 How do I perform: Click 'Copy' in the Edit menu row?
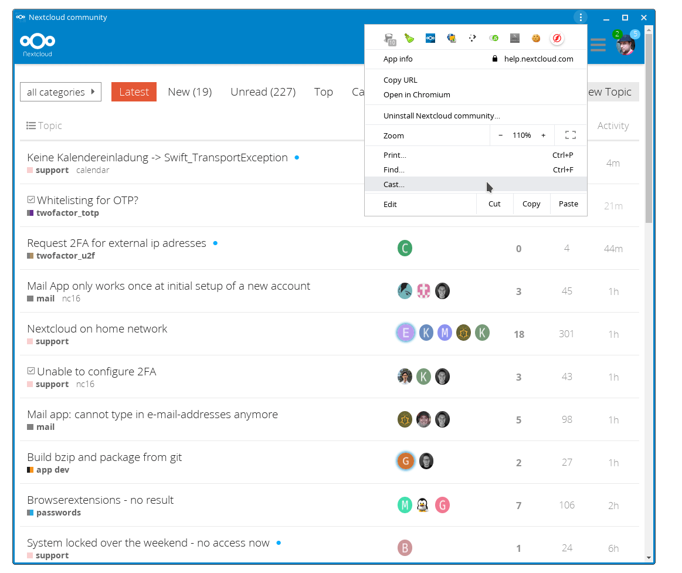(x=531, y=204)
